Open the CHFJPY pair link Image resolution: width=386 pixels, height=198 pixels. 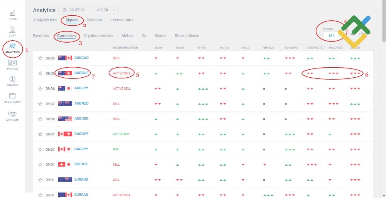(81, 164)
